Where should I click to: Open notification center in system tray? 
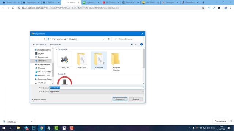coord(229,128)
